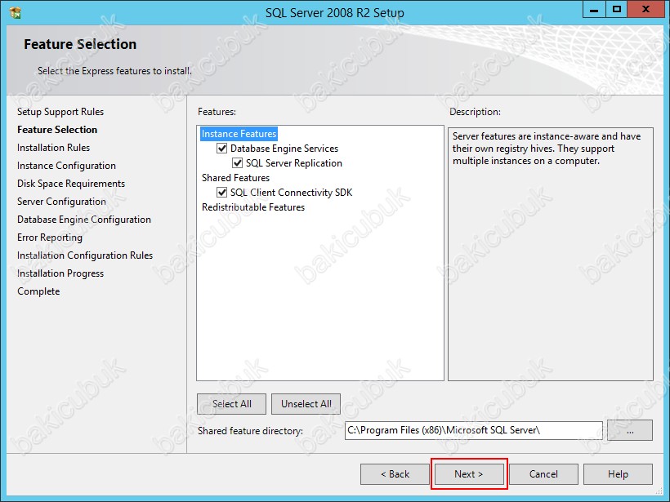Viewport: 670px width, 502px height.
Task: Click the Installation Rules step
Action: click(x=53, y=148)
